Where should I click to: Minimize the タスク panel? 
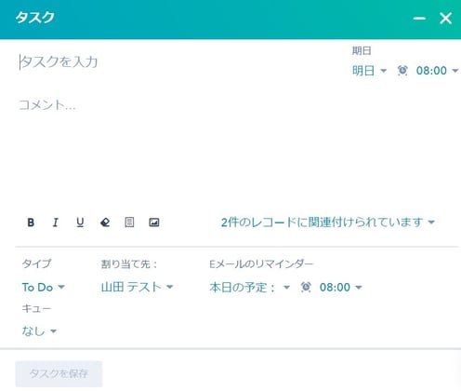tap(419, 19)
